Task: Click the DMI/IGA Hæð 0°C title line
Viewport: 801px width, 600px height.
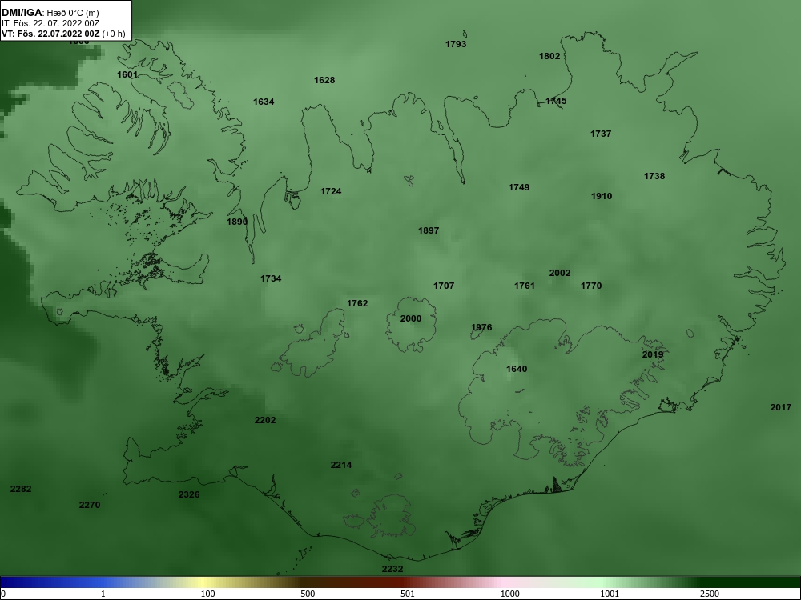Action: click(50, 13)
